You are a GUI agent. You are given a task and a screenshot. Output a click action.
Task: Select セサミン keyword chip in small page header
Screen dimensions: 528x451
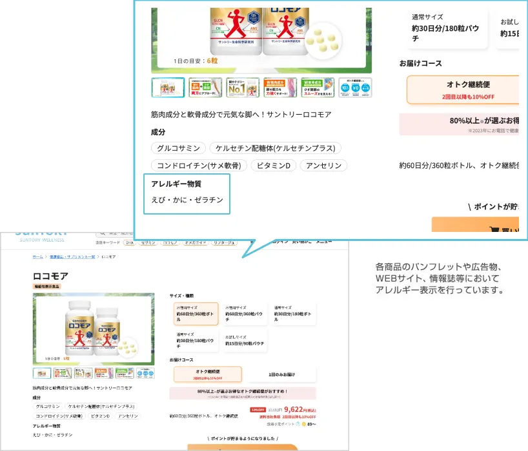click(x=148, y=242)
